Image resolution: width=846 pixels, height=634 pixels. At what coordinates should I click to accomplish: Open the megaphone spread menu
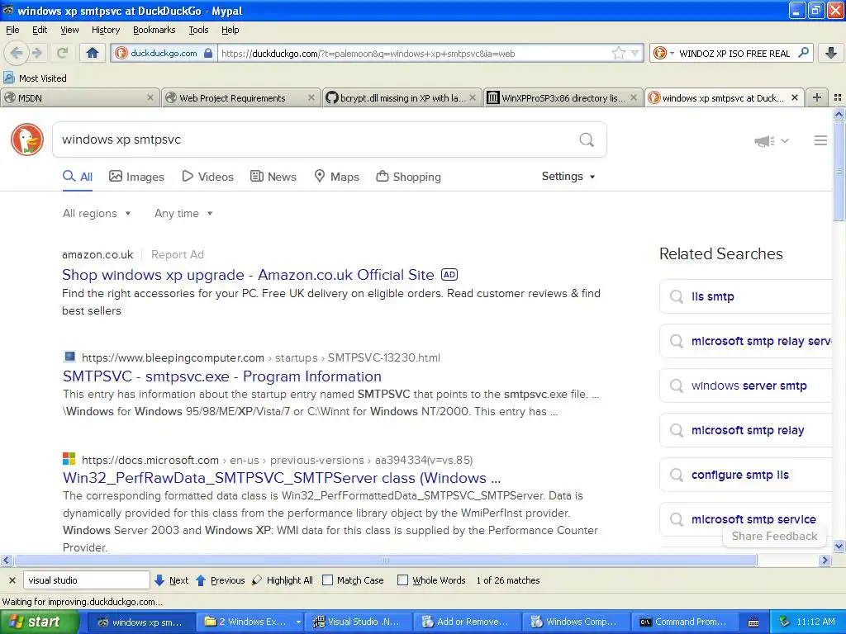(772, 140)
